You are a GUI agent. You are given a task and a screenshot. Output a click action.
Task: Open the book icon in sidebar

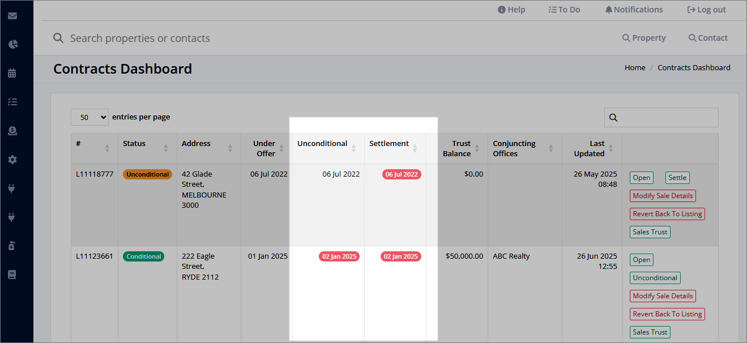pyautogui.click(x=12, y=275)
